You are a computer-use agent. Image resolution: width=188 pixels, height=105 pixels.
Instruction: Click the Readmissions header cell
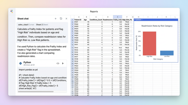pos(108,20)
